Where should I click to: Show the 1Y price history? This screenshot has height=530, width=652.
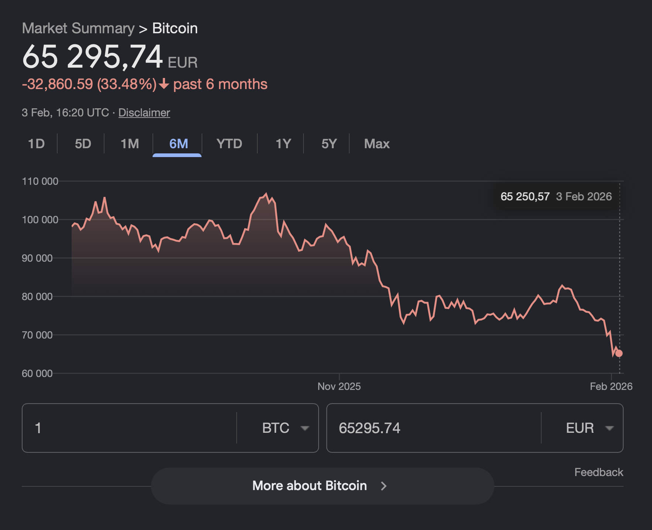[x=283, y=143]
